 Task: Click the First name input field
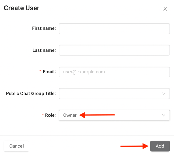114,28
